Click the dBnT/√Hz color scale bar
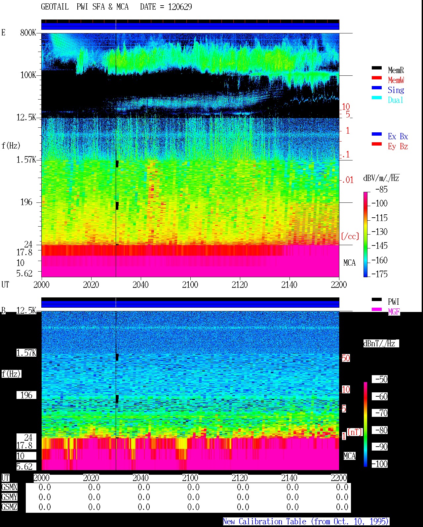423x527 pixels. pos(365,424)
